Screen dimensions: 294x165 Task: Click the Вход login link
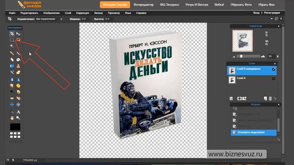click(256, 13)
